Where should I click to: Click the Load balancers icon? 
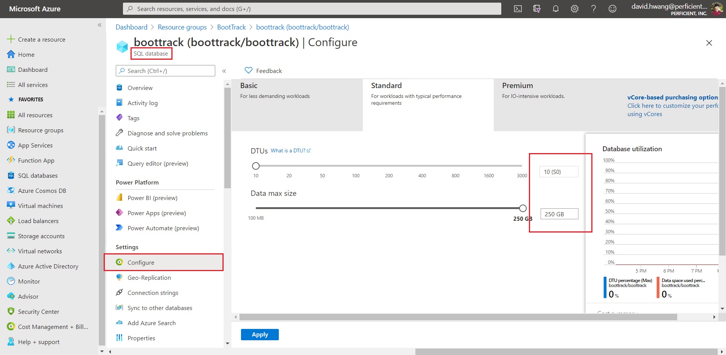pyautogui.click(x=11, y=221)
